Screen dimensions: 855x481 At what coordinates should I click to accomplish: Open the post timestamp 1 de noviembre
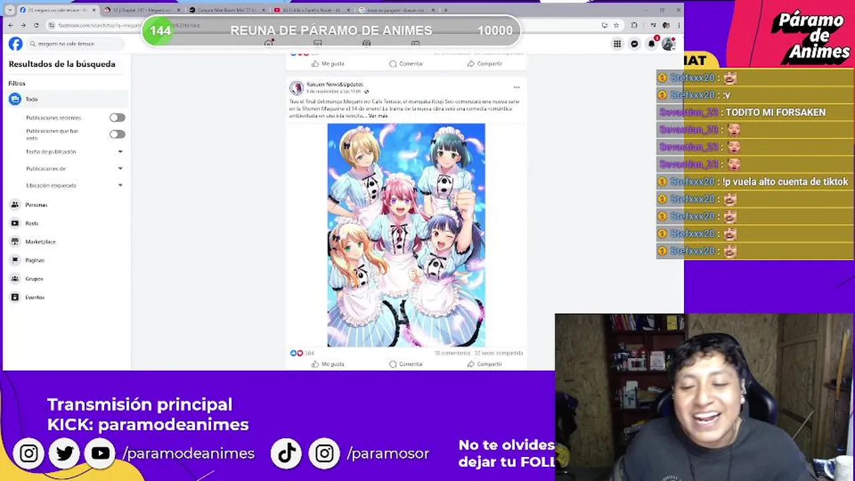pyautogui.click(x=333, y=92)
